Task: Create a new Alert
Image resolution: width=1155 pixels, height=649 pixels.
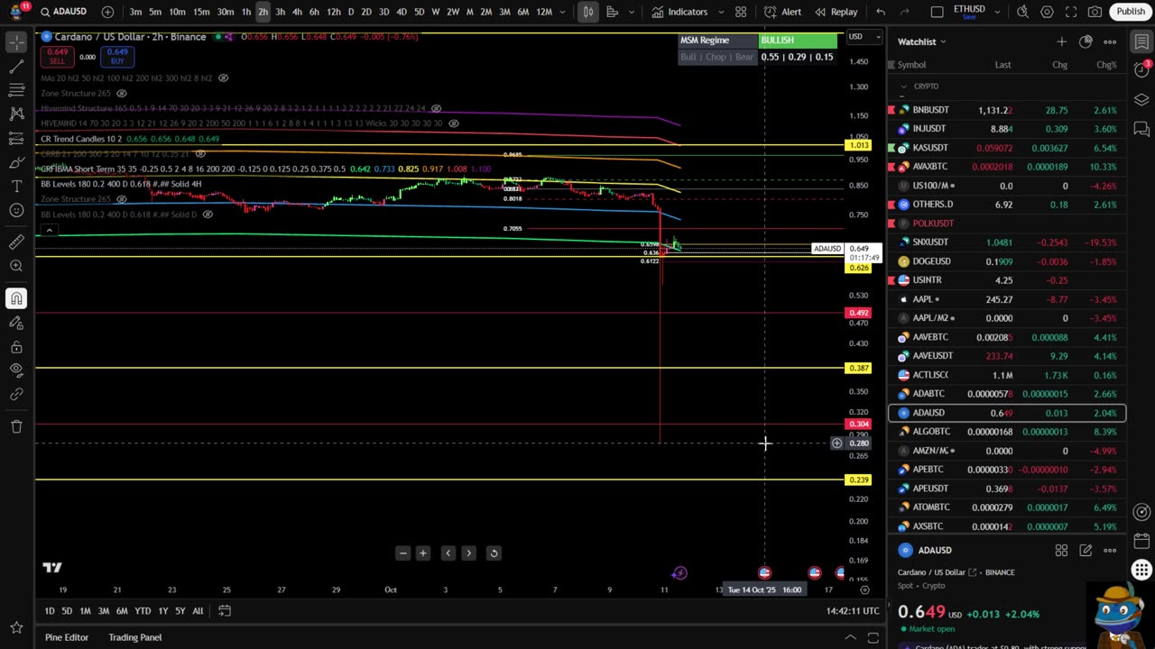Action: pyautogui.click(x=782, y=12)
